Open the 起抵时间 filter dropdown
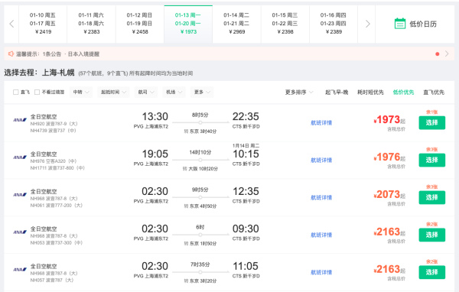 113,92
